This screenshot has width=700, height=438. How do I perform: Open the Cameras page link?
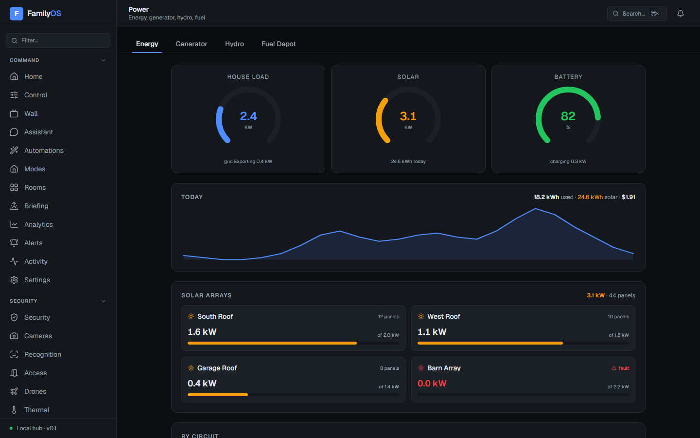[58, 336]
